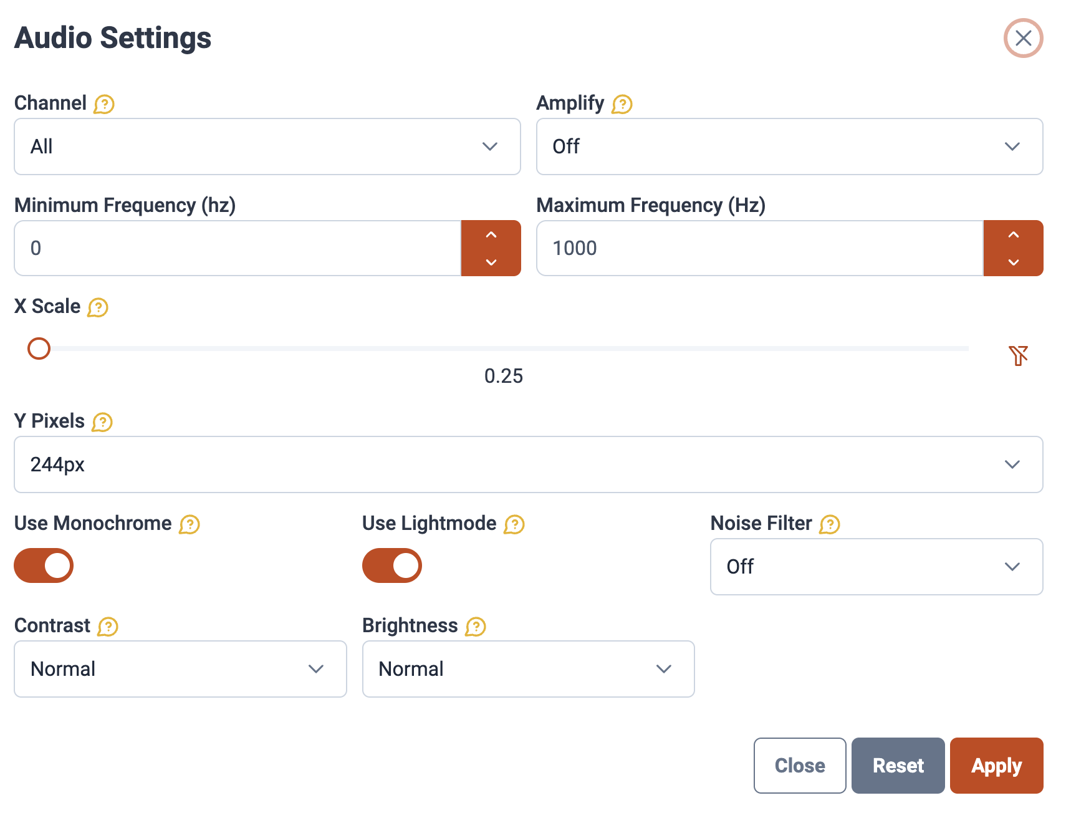Show X Scale help info icon
The width and height of the screenshot is (1066, 813).
click(97, 307)
